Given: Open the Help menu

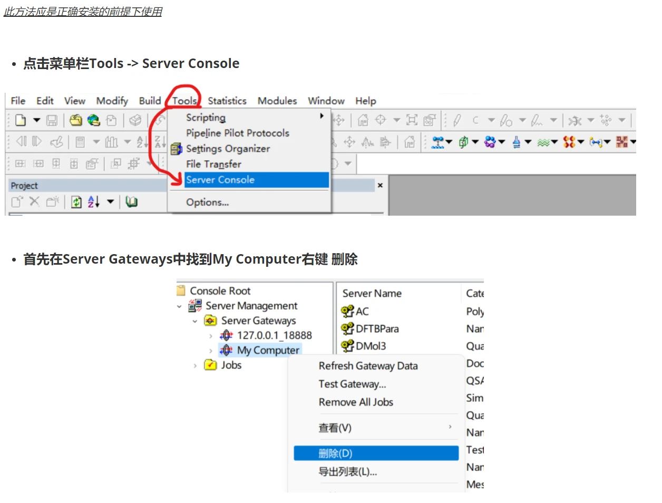Looking at the screenshot, I should tap(366, 101).
